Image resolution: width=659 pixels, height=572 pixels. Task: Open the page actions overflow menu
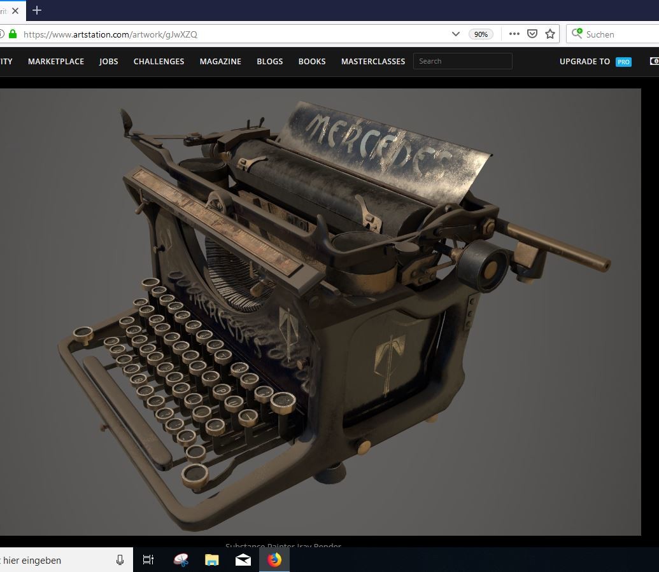tap(514, 34)
